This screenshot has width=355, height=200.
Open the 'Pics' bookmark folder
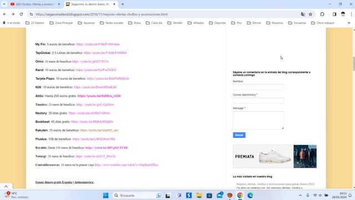(236, 23)
